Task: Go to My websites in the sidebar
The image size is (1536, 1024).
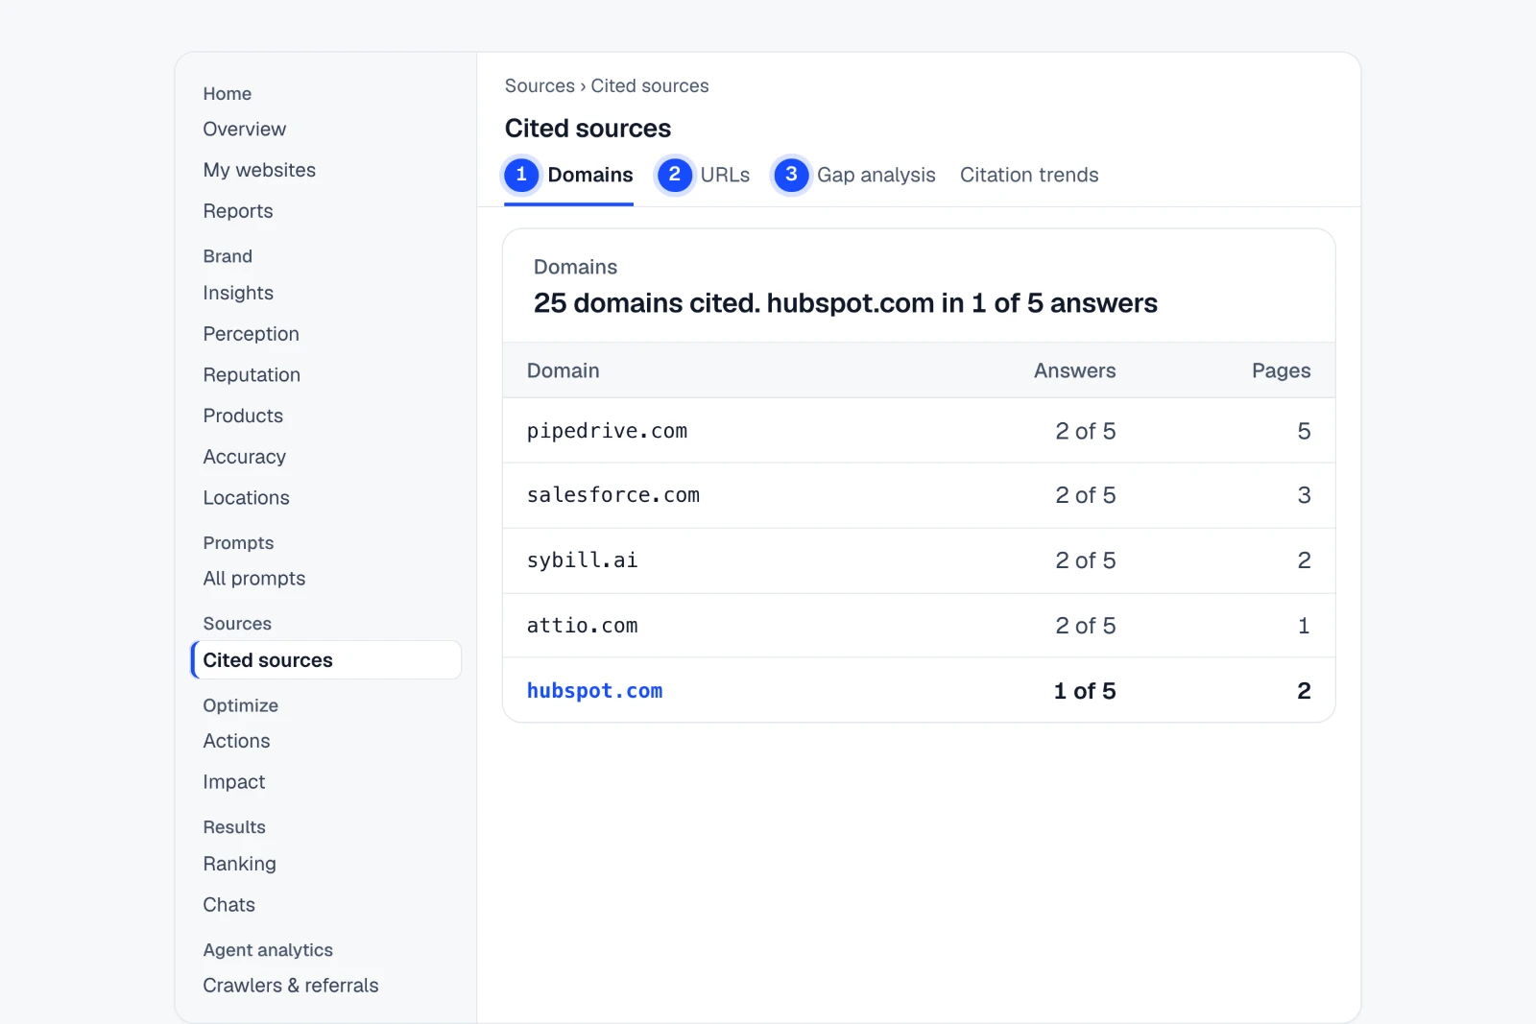Action: [x=259, y=170]
